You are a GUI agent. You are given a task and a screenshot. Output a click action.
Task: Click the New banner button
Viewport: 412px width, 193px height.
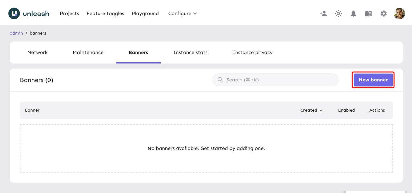[373, 80]
